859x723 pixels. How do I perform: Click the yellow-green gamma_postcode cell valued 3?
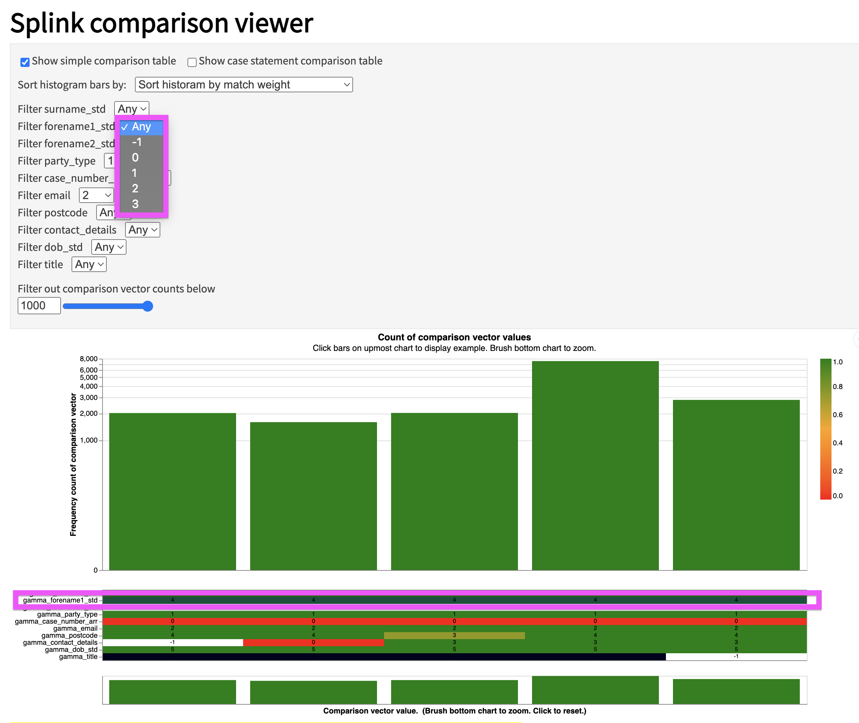coord(454,635)
